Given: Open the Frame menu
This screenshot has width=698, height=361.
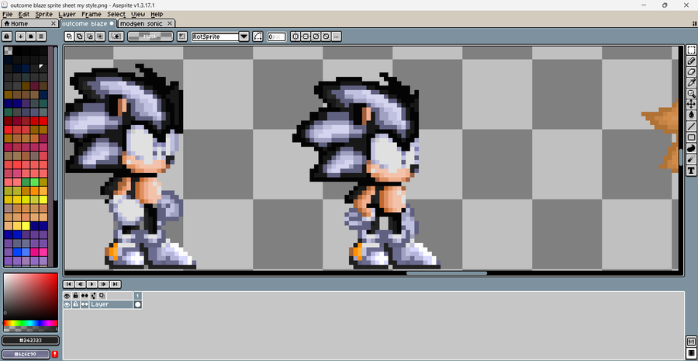Looking at the screenshot, I should (92, 14).
